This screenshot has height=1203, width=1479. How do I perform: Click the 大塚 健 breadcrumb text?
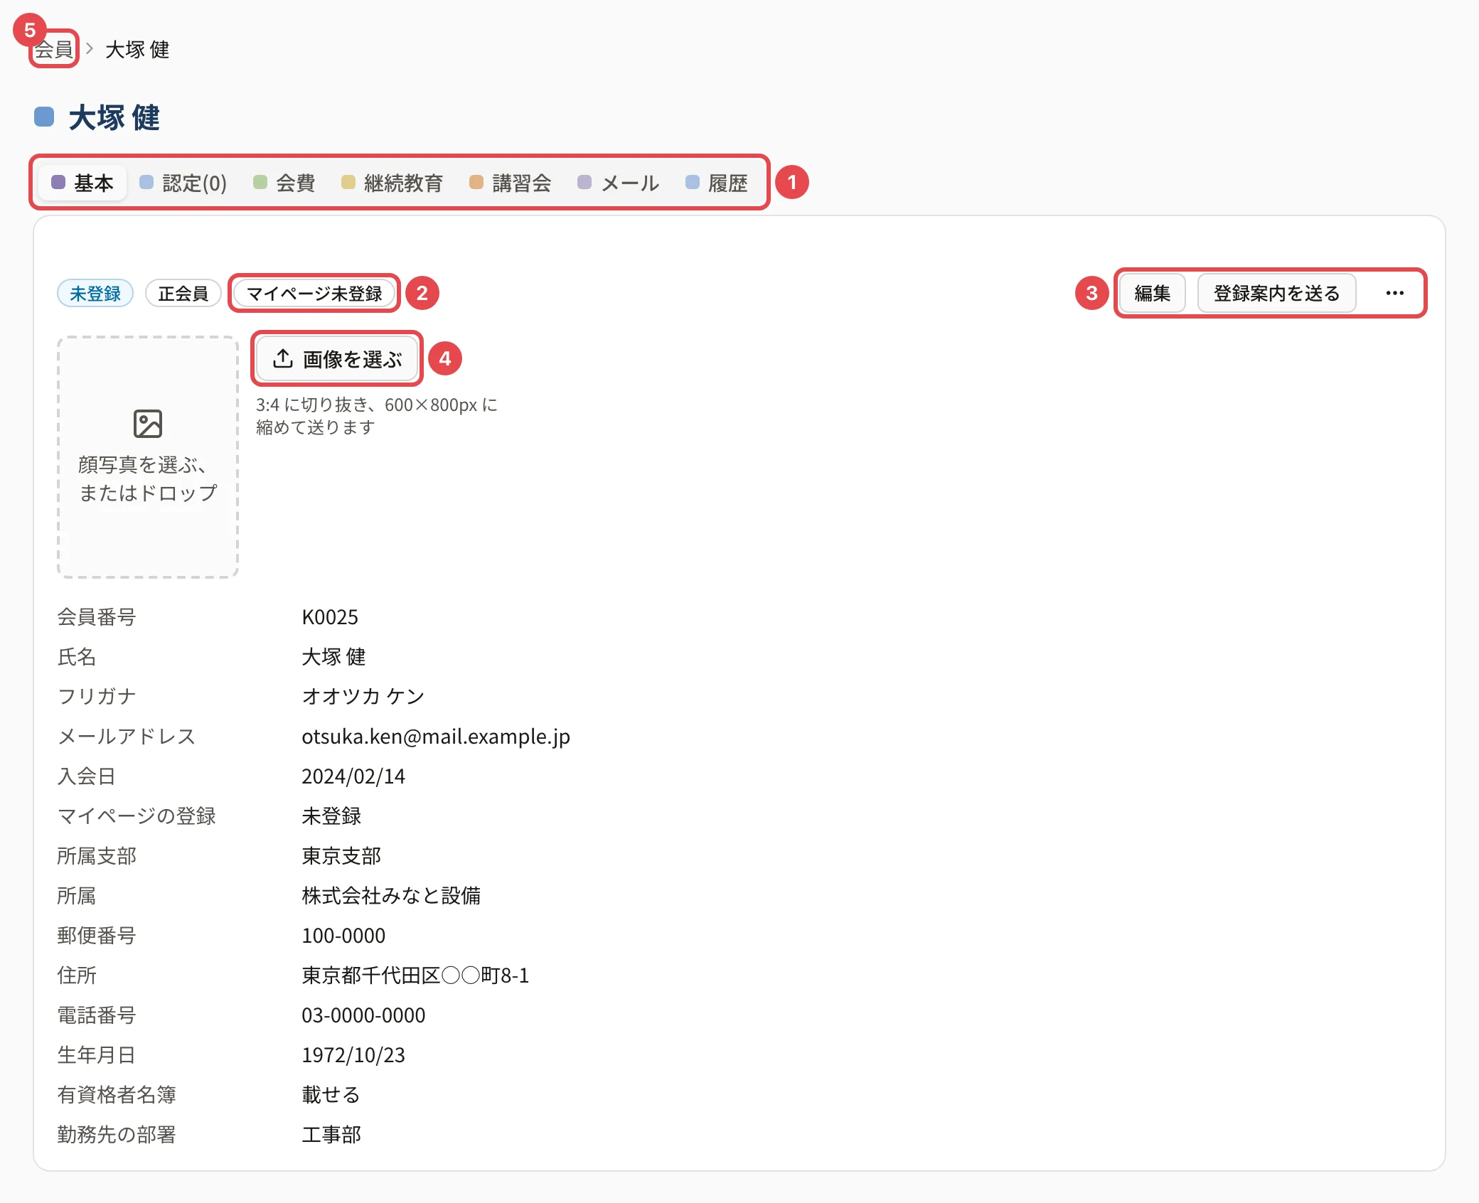137,49
